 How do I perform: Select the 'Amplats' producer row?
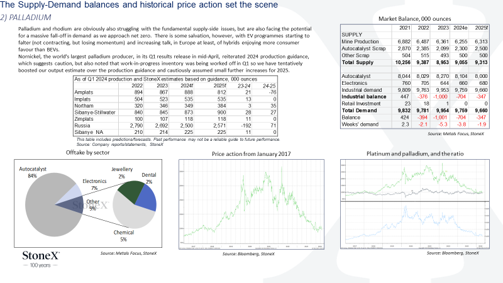tap(175, 92)
